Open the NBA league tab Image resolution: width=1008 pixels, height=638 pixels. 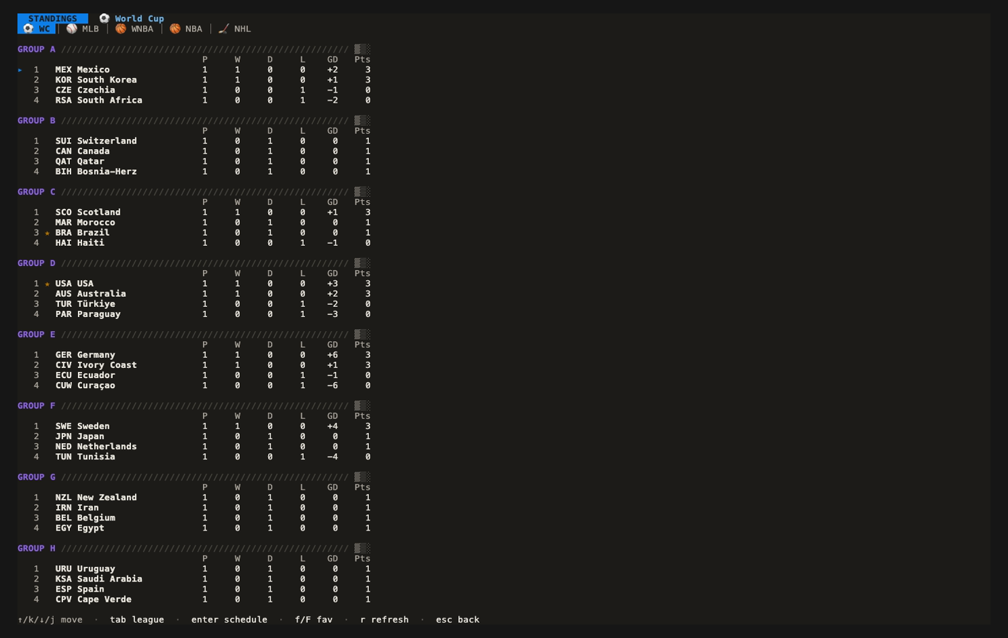pos(186,29)
